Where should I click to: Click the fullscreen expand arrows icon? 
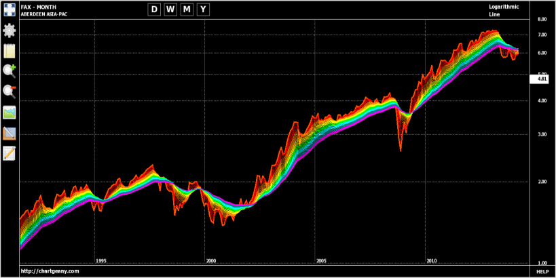[10, 9]
